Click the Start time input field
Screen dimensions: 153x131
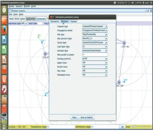[x=40, y=23]
